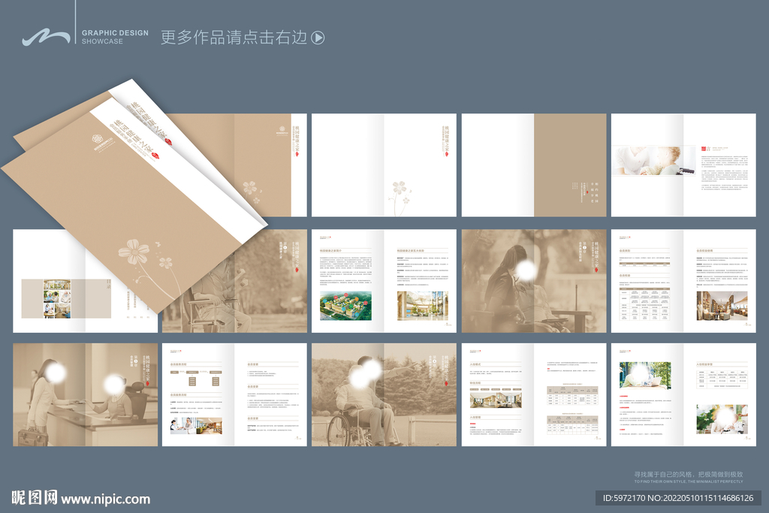Click the lounge interior photo on membership spread
Image resolution: width=769 pixels, height=513 pixels.
pyautogui.click(x=722, y=306)
